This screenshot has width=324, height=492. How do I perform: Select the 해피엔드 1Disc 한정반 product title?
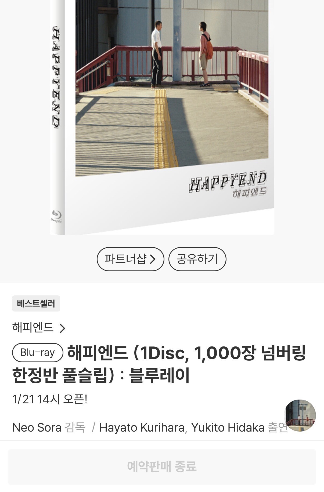tap(159, 364)
